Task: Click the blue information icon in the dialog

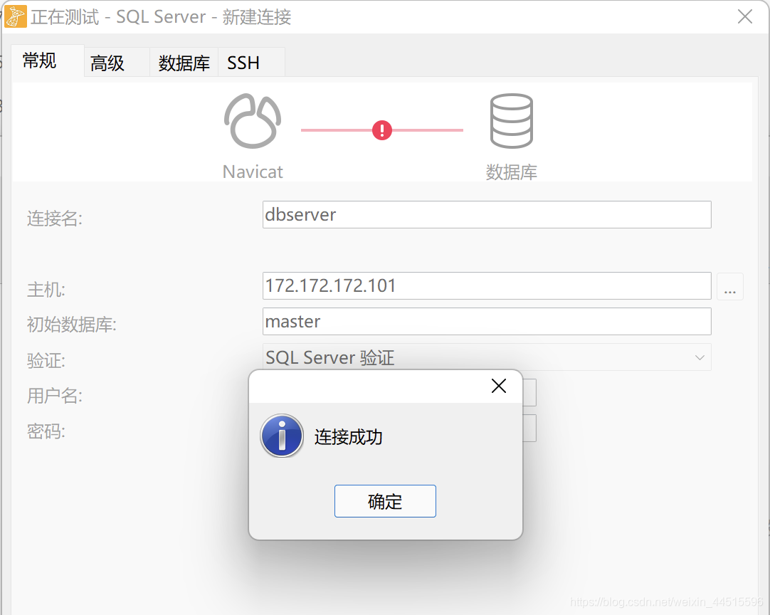Action: click(x=282, y=435)
